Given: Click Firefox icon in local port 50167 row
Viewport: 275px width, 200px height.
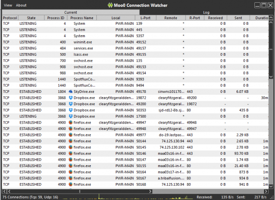Looking at the screenshot, I should click(71, 178).
